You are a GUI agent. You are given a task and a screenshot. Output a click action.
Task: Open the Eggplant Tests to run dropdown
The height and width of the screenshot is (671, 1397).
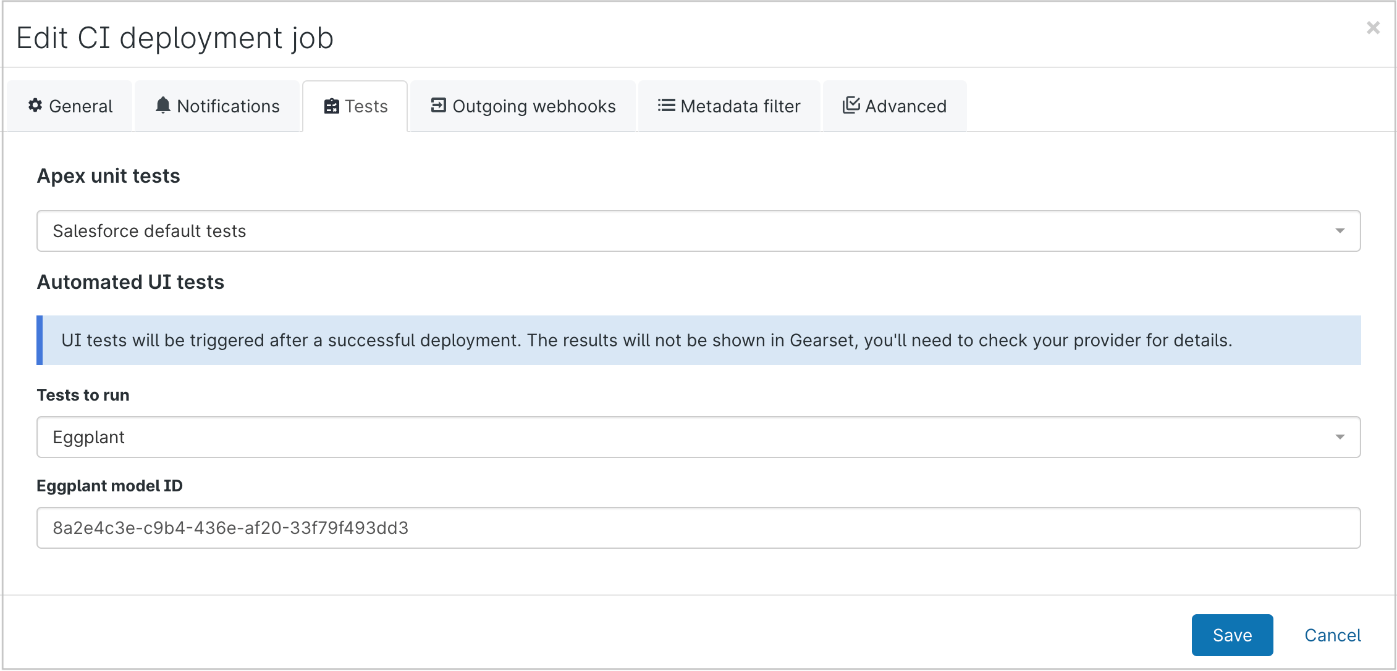coord(698,436)
